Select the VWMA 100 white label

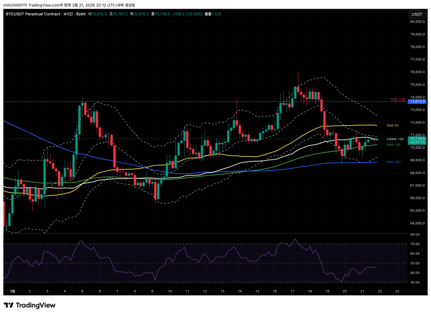tap(394, 139)
